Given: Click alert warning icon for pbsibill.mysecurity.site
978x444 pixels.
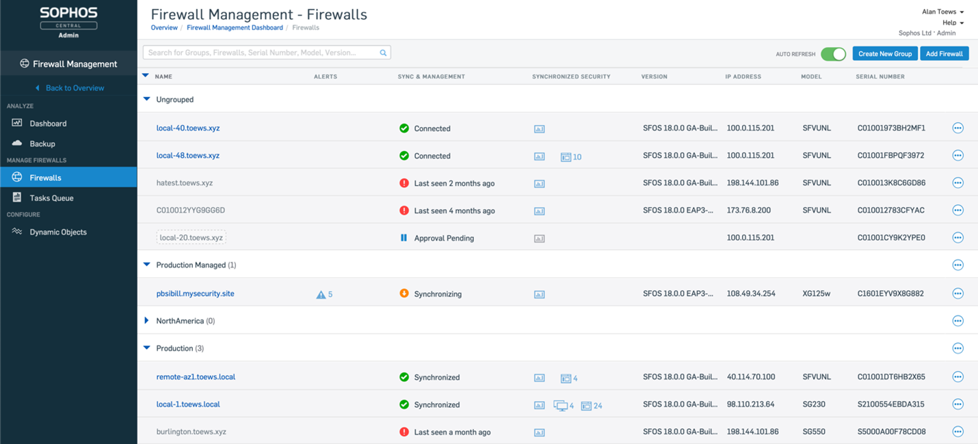Looking at the screenshot, I should point(321,294).
